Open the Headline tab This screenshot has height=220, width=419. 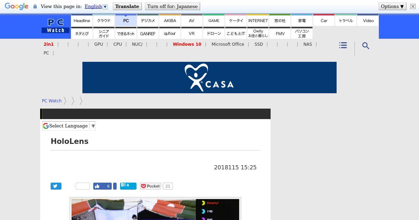coord(82,21)
